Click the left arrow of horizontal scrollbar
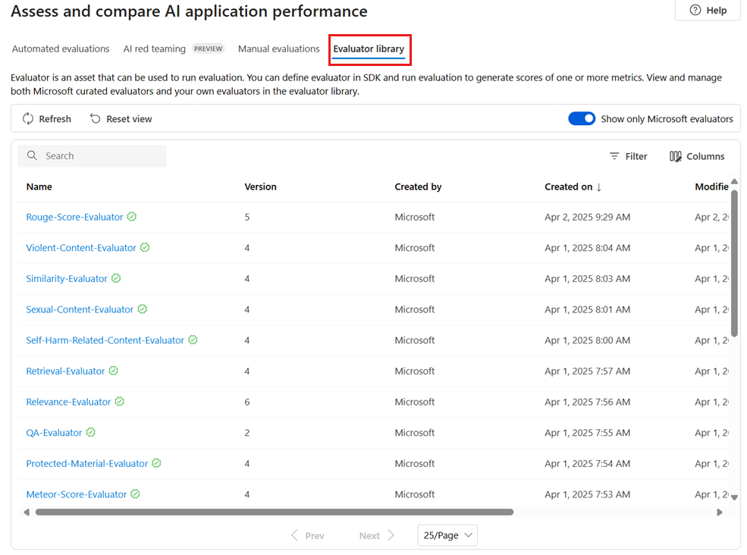Screen dimensions: 747x555 click(x=27, y=512)
